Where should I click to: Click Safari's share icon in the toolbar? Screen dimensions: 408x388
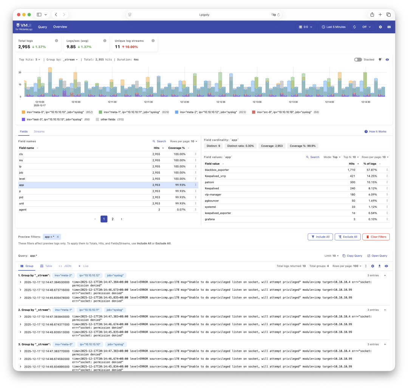[372, 14]
